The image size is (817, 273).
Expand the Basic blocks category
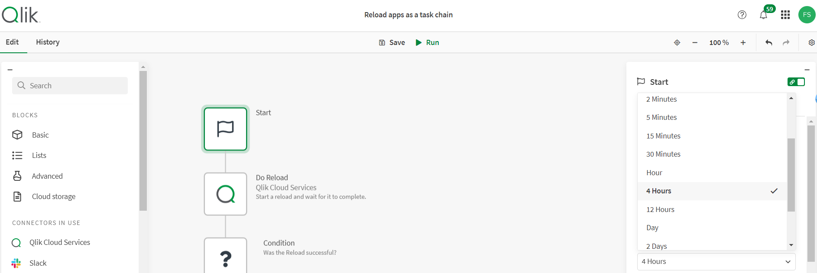click(40, 135)
